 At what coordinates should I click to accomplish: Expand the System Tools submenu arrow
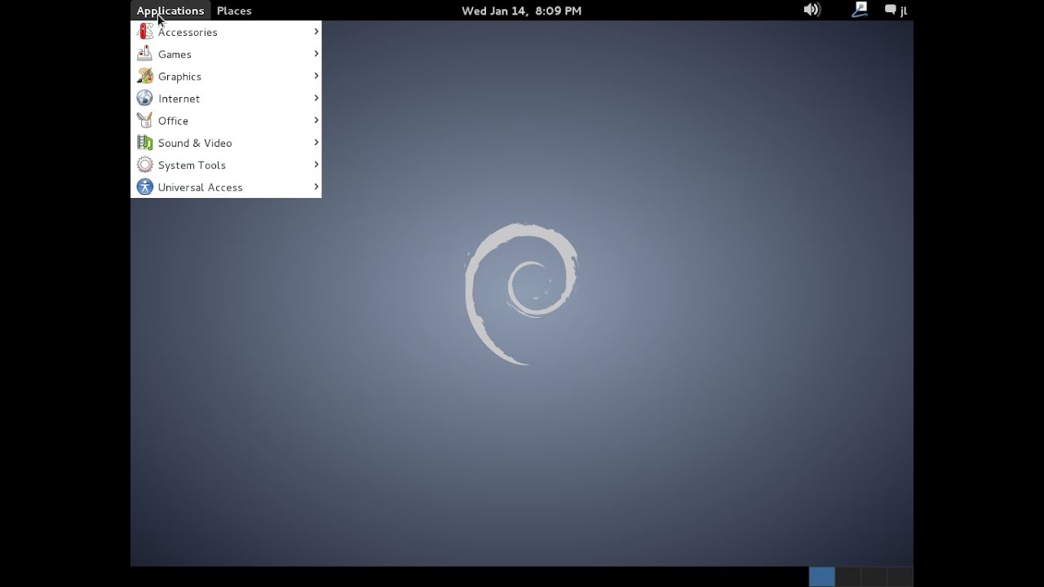(x=316, y=165)
